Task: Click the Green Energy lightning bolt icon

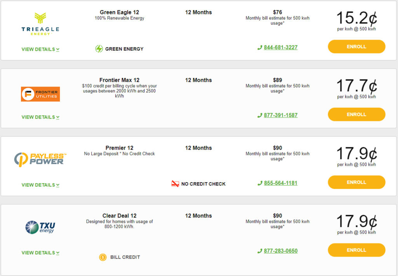Action: pyautogui.click(x=99, y=48)
